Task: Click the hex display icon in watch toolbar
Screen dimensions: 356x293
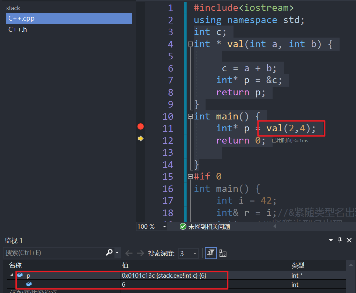Action: 223,253
